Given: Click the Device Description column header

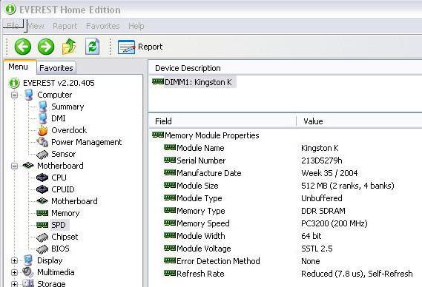Looking at the screenshot, I should click(x=188, y=68).
